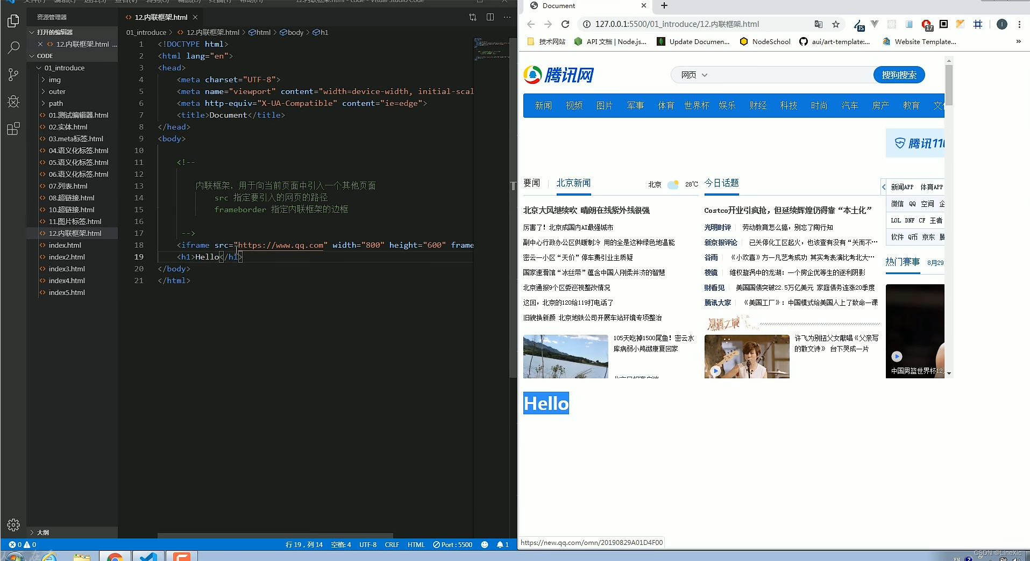This screenshot has height=561, width=1030.
Task: Open the Search view in activity bar
Action: [13, 47]
